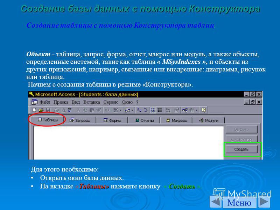Image resolution: width=280 pixels, height=210 pixels.
Task: Click the Analyze toolbar icon
Action: pyautogui.click(x=127, y=111)
